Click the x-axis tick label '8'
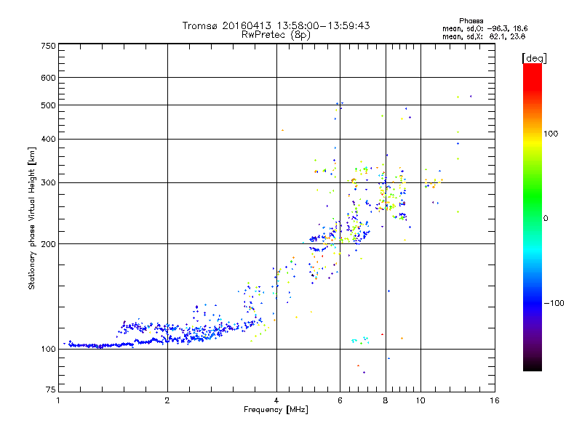The width and height of the screenshot is (582, 436). coord(386,400)
